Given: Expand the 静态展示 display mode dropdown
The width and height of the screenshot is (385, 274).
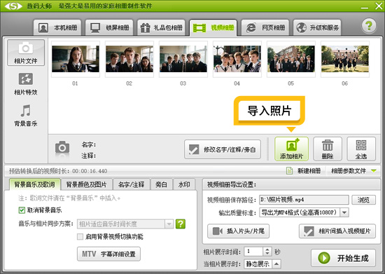Looking at the screenshot, I should [x=276, y=264].
